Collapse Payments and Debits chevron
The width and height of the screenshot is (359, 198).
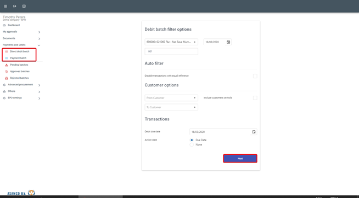(39, 45)
